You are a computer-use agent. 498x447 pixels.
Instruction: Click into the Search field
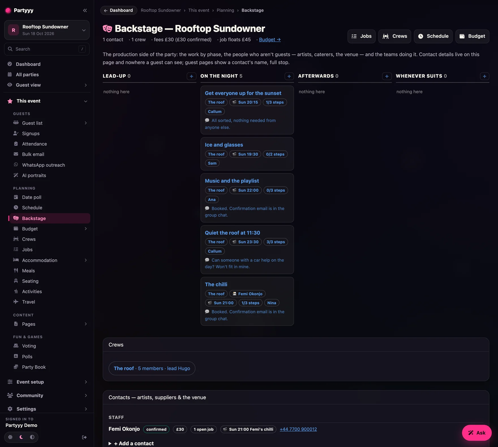(47, 49)
